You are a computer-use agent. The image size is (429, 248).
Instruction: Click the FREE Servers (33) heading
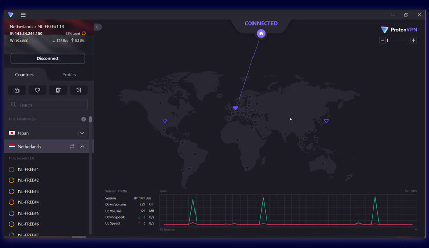pos(22,158)
